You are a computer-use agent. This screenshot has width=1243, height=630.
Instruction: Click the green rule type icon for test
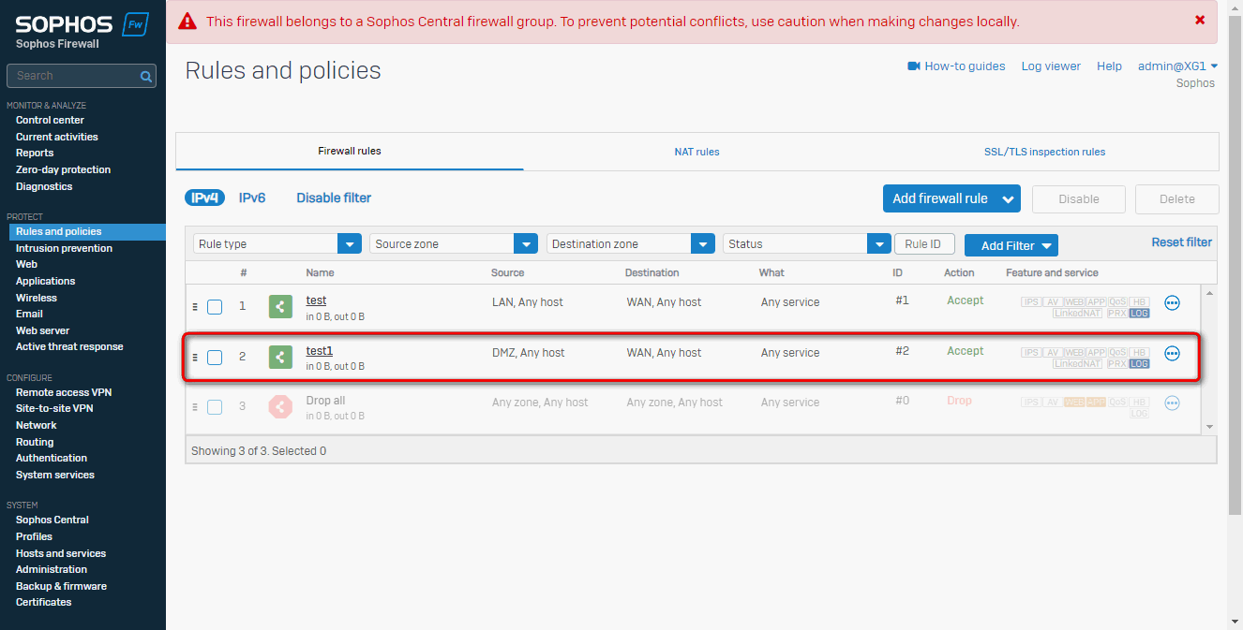(x=280, y=306)
